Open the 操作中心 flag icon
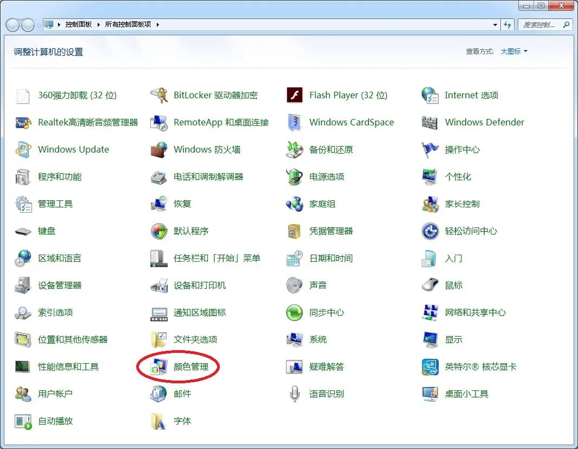Viewport: 578px width, 449px height. (x=430, y=149)
